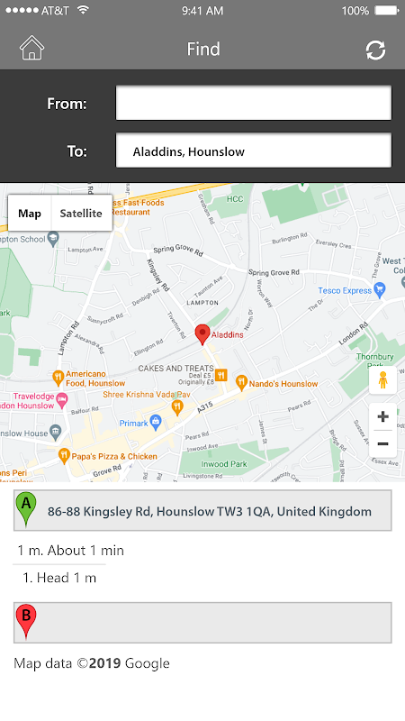405x721 pixels.
Task: Click the refresh arrows icon
Action: click(375, 50)
